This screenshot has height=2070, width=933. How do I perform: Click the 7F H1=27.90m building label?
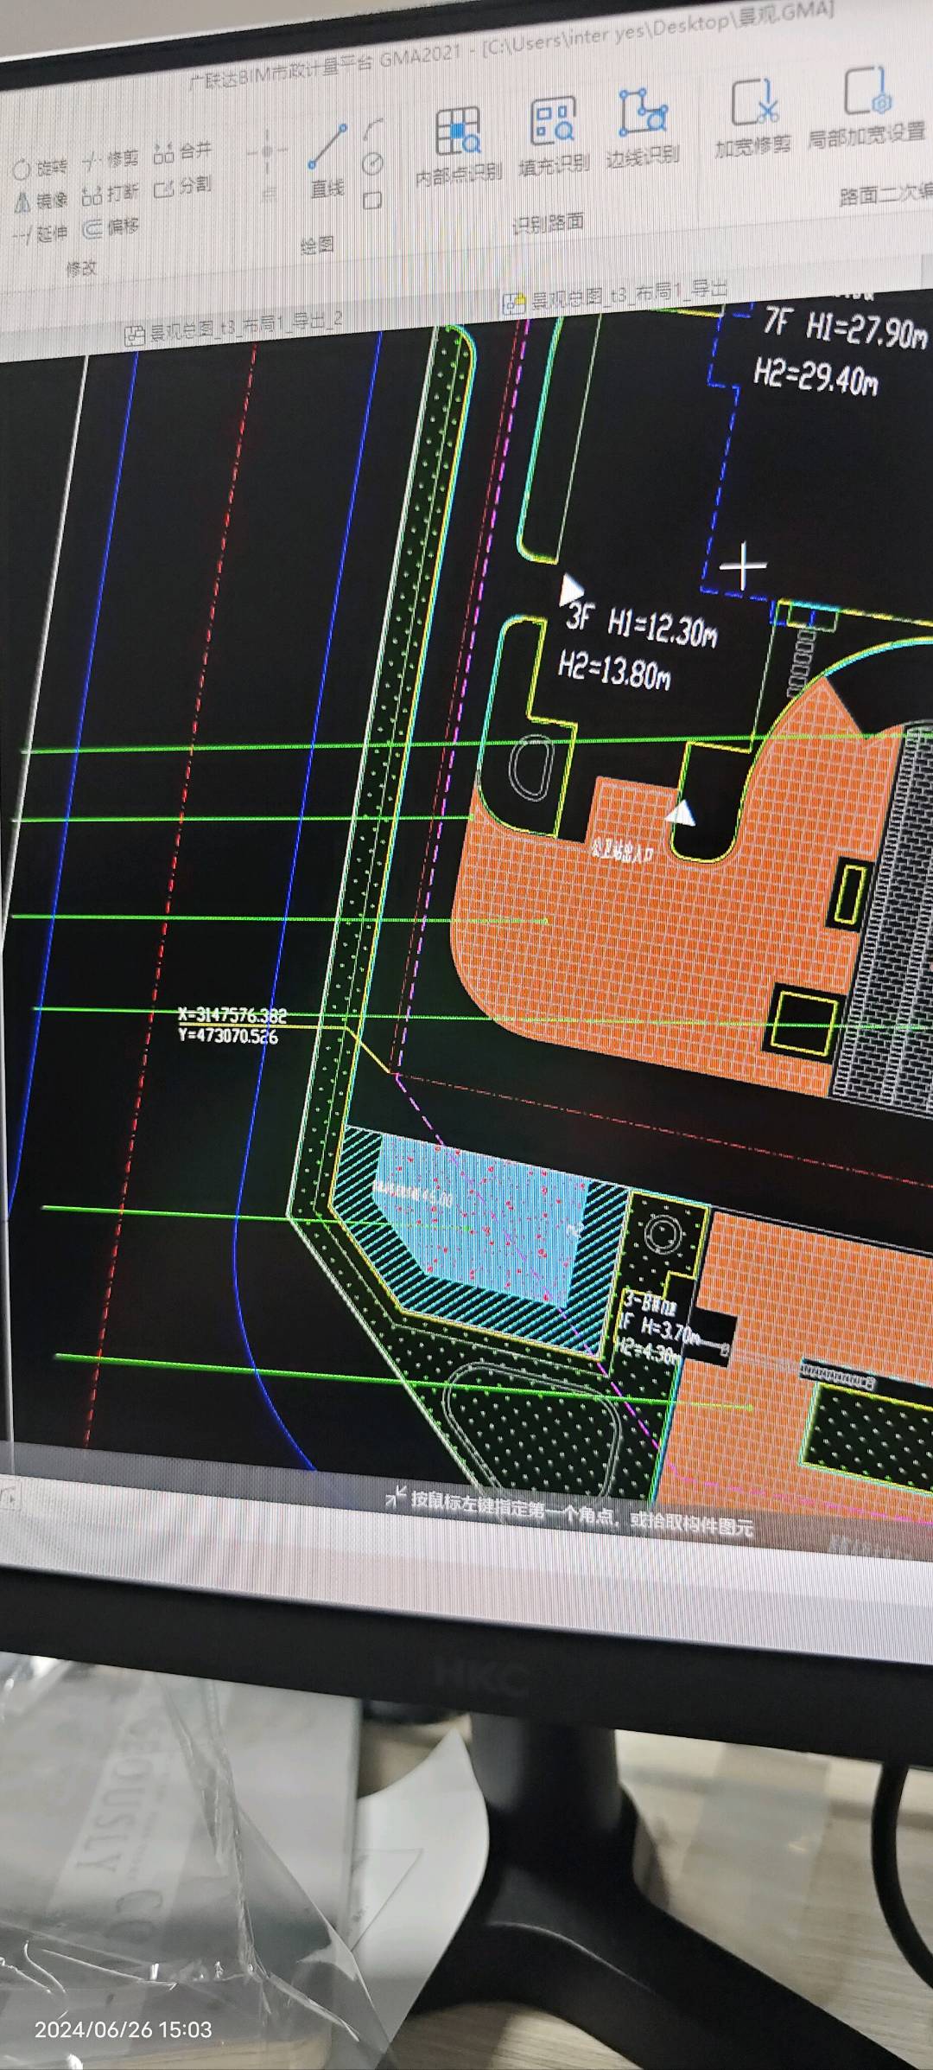click(x=845, y=329)
